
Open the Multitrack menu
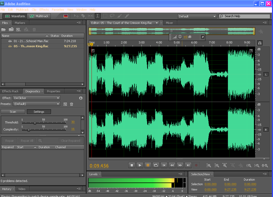(x=22, y=10)
